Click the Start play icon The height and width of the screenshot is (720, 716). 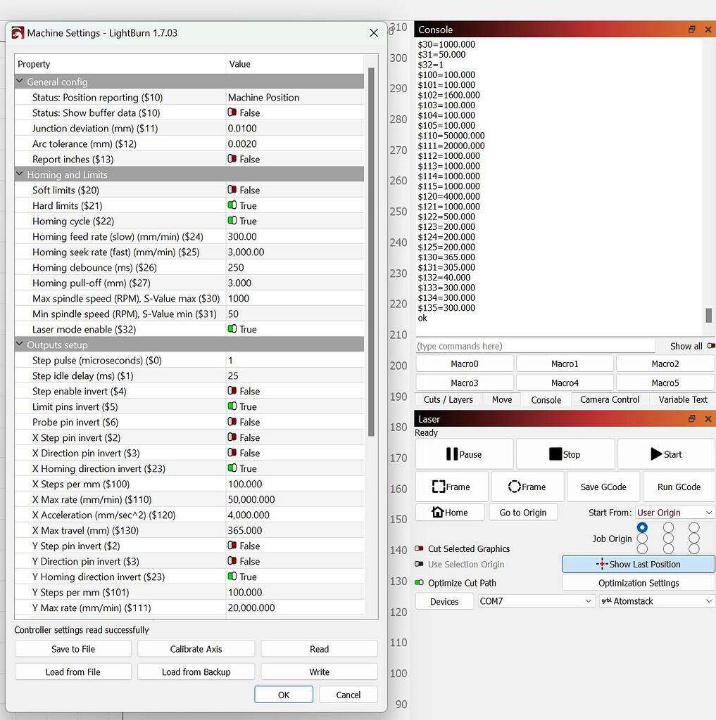pos(654,454)
